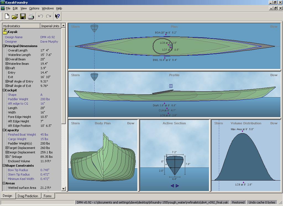Screen dimensions: 283x206
Task: Undo last action via toolbar arrow
Action: click(x=40, y=16)
